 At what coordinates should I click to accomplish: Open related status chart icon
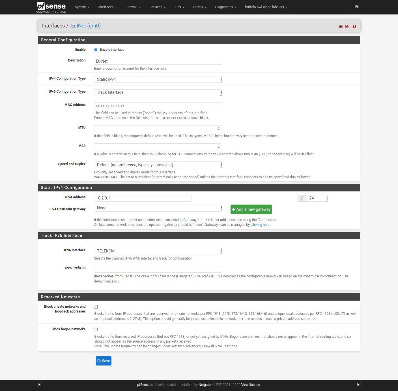click(348, 26)
